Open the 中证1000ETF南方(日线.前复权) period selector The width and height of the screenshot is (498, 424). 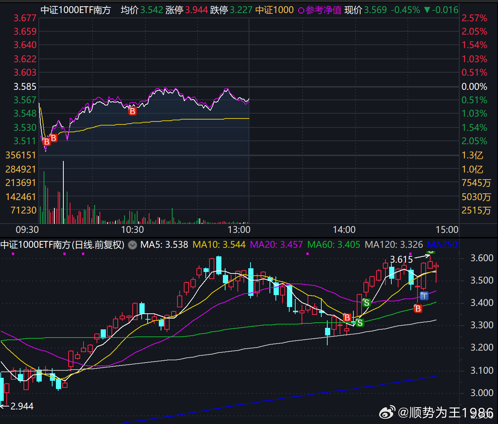pyautogui.click(x=62, y=245)
